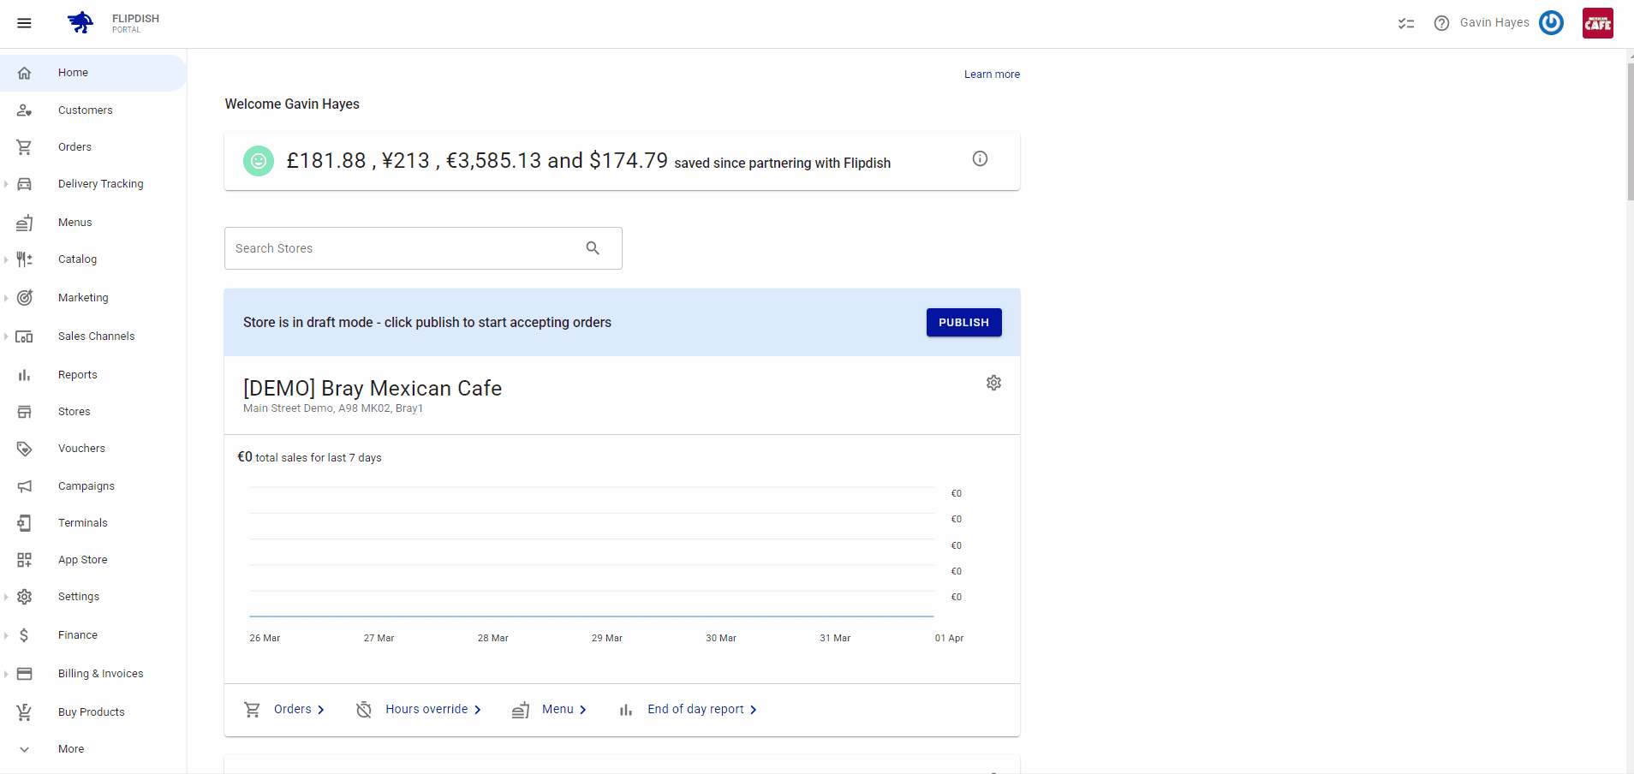Open Reports in the sidebar

[92, 375]
